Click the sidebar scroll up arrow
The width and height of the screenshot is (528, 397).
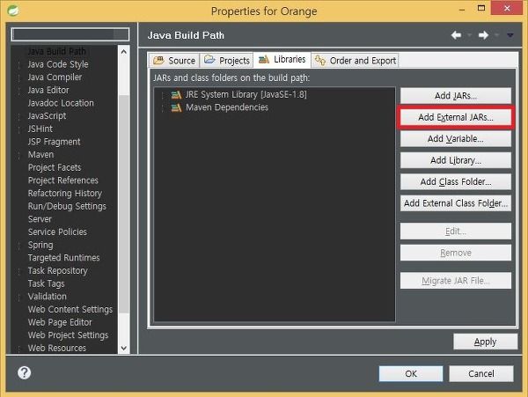[x=123, y=52]
